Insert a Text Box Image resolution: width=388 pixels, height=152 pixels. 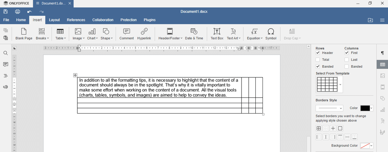click(x=217, y=34)
